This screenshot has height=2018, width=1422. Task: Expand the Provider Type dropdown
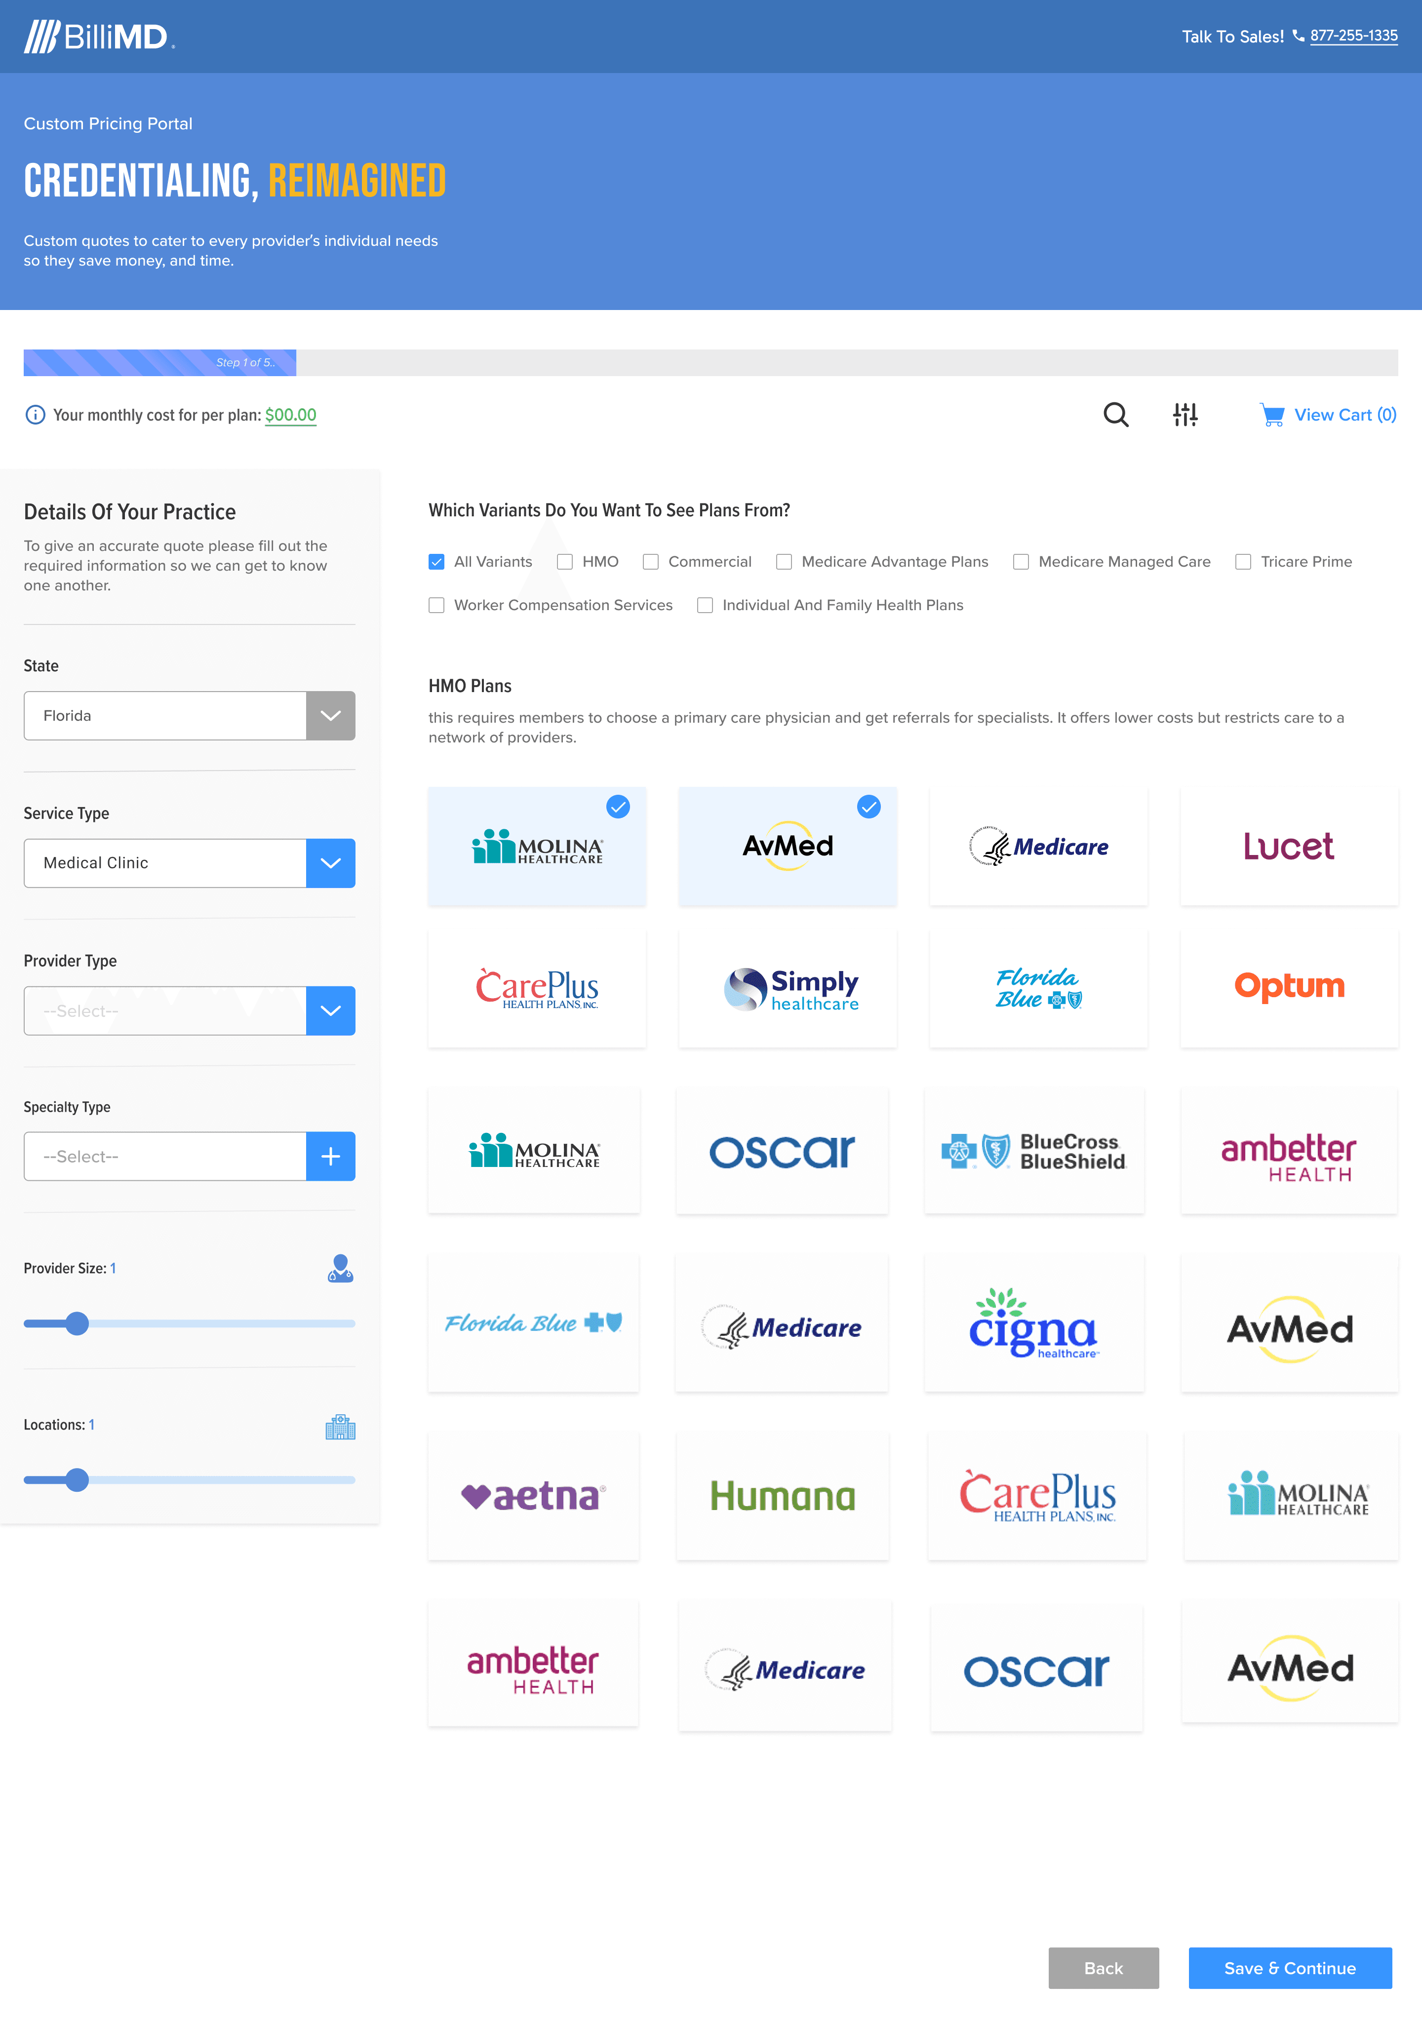click(x=330, y=1011)
